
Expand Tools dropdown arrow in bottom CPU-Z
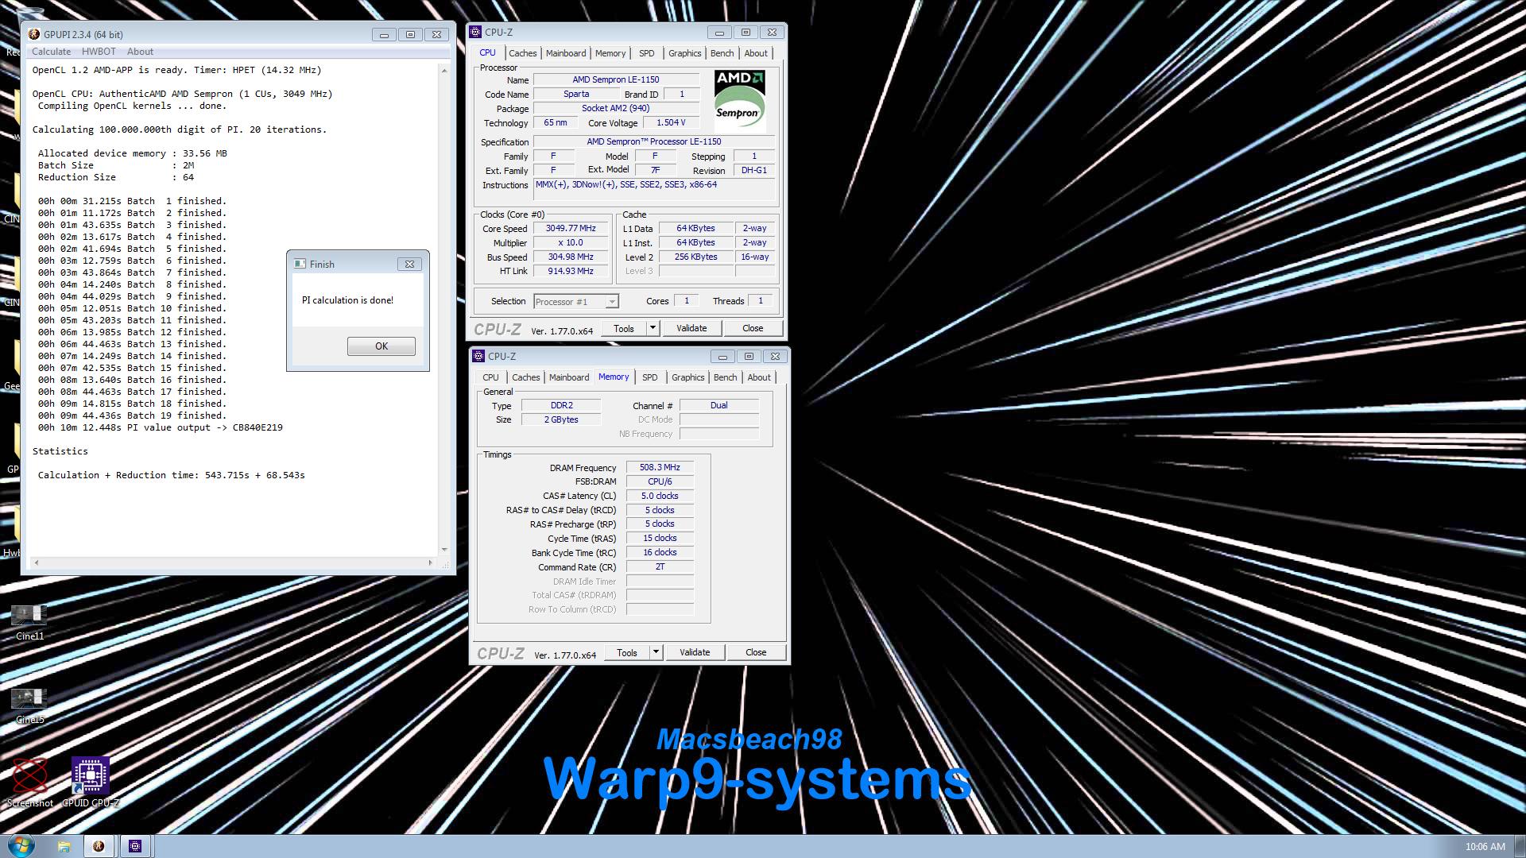656,652
